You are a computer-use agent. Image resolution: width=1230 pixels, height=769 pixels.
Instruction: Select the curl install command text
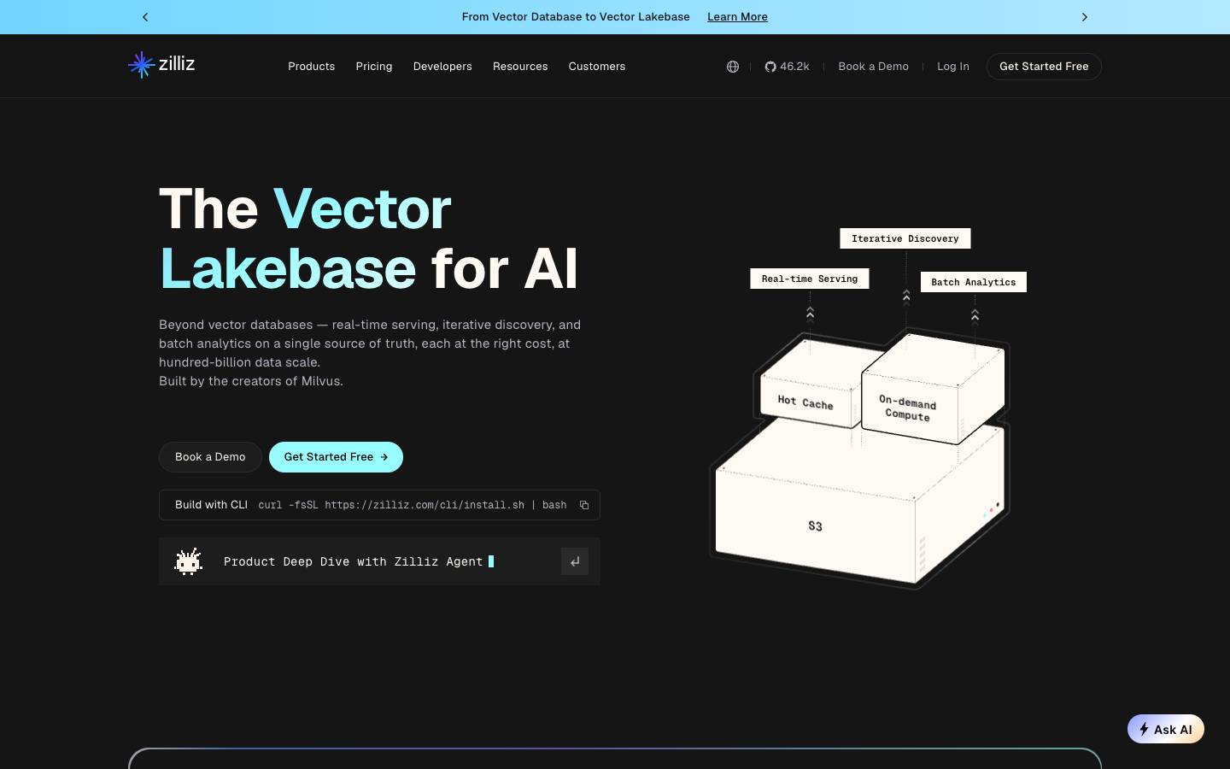tap(413, 505)
